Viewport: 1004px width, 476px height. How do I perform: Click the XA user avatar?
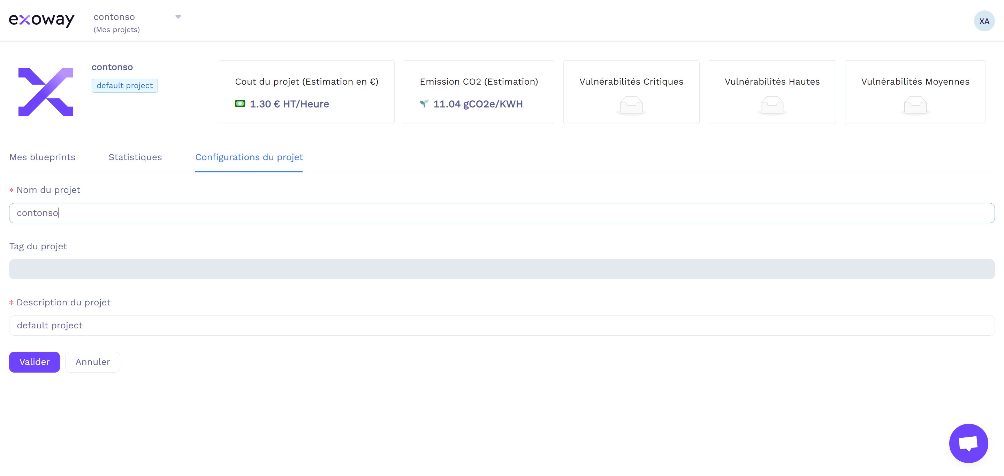pos(984,21)
